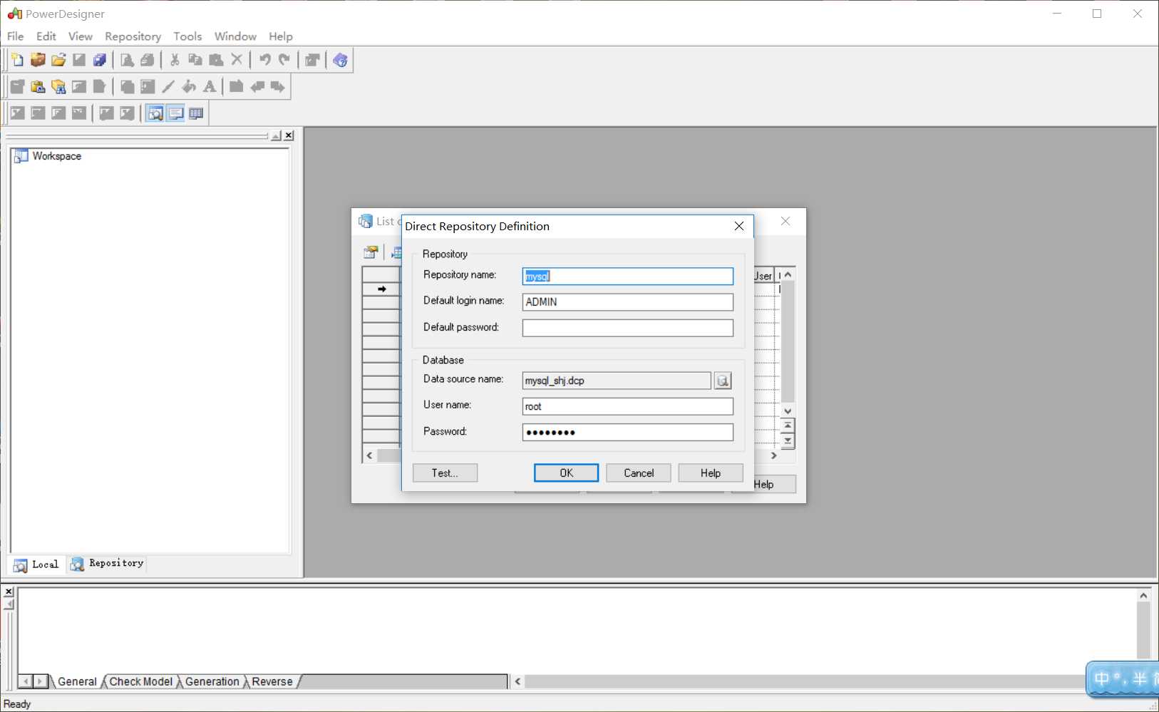Open the File menu
Screen dimensions: 1159x712
pos(15,36)
